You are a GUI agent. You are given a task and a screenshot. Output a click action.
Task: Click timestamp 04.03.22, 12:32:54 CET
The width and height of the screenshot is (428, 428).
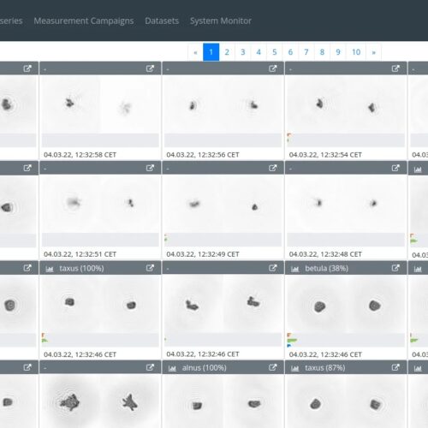coord(325,155)
